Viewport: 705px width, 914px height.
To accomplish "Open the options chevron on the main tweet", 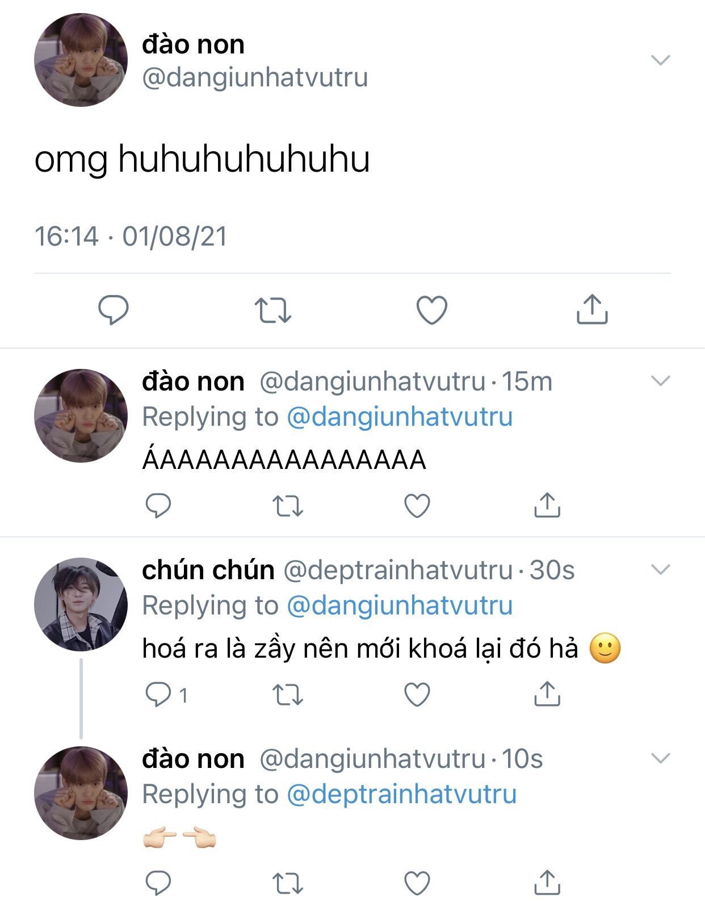I will (x=661, y=60).
